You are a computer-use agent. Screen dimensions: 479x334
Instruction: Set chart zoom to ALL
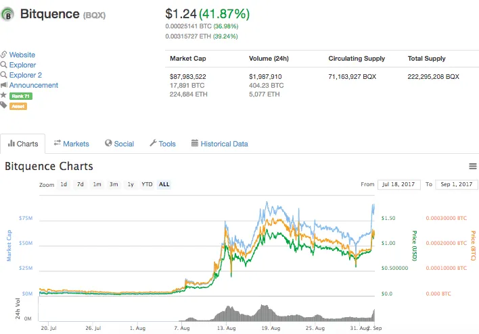[164, 184]
